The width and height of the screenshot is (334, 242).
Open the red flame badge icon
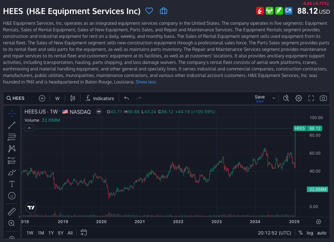coord(260,11)
